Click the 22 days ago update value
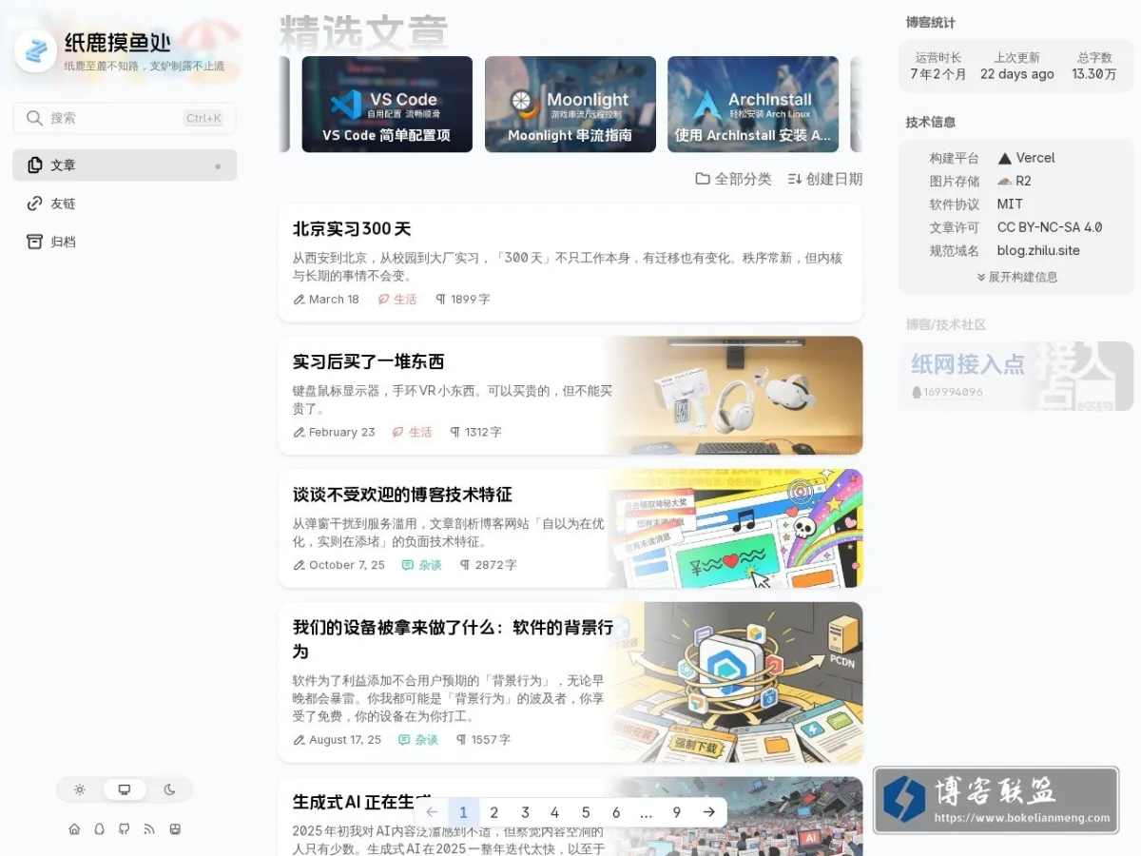 click(1017, 74)
